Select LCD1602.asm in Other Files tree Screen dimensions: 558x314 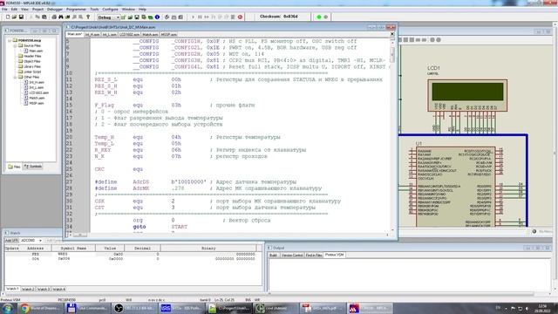coord(38,93)
